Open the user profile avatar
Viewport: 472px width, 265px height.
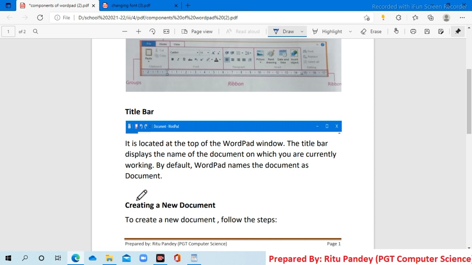click(447, 17)
